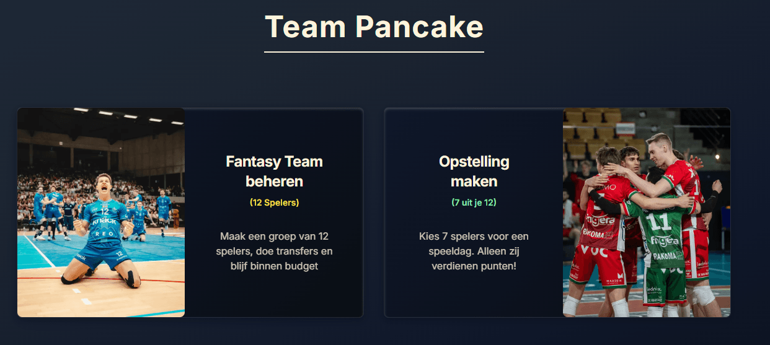Select the green (7 uit je 12) label
This screenshot has width=770, height=345.
[474, 203]
